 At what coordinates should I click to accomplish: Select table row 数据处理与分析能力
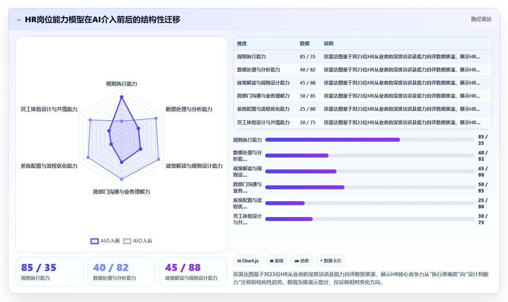363,69
